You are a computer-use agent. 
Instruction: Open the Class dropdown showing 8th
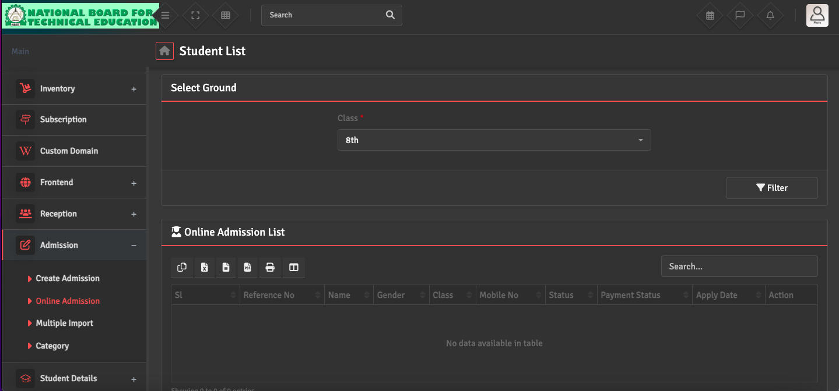[494, 140]
